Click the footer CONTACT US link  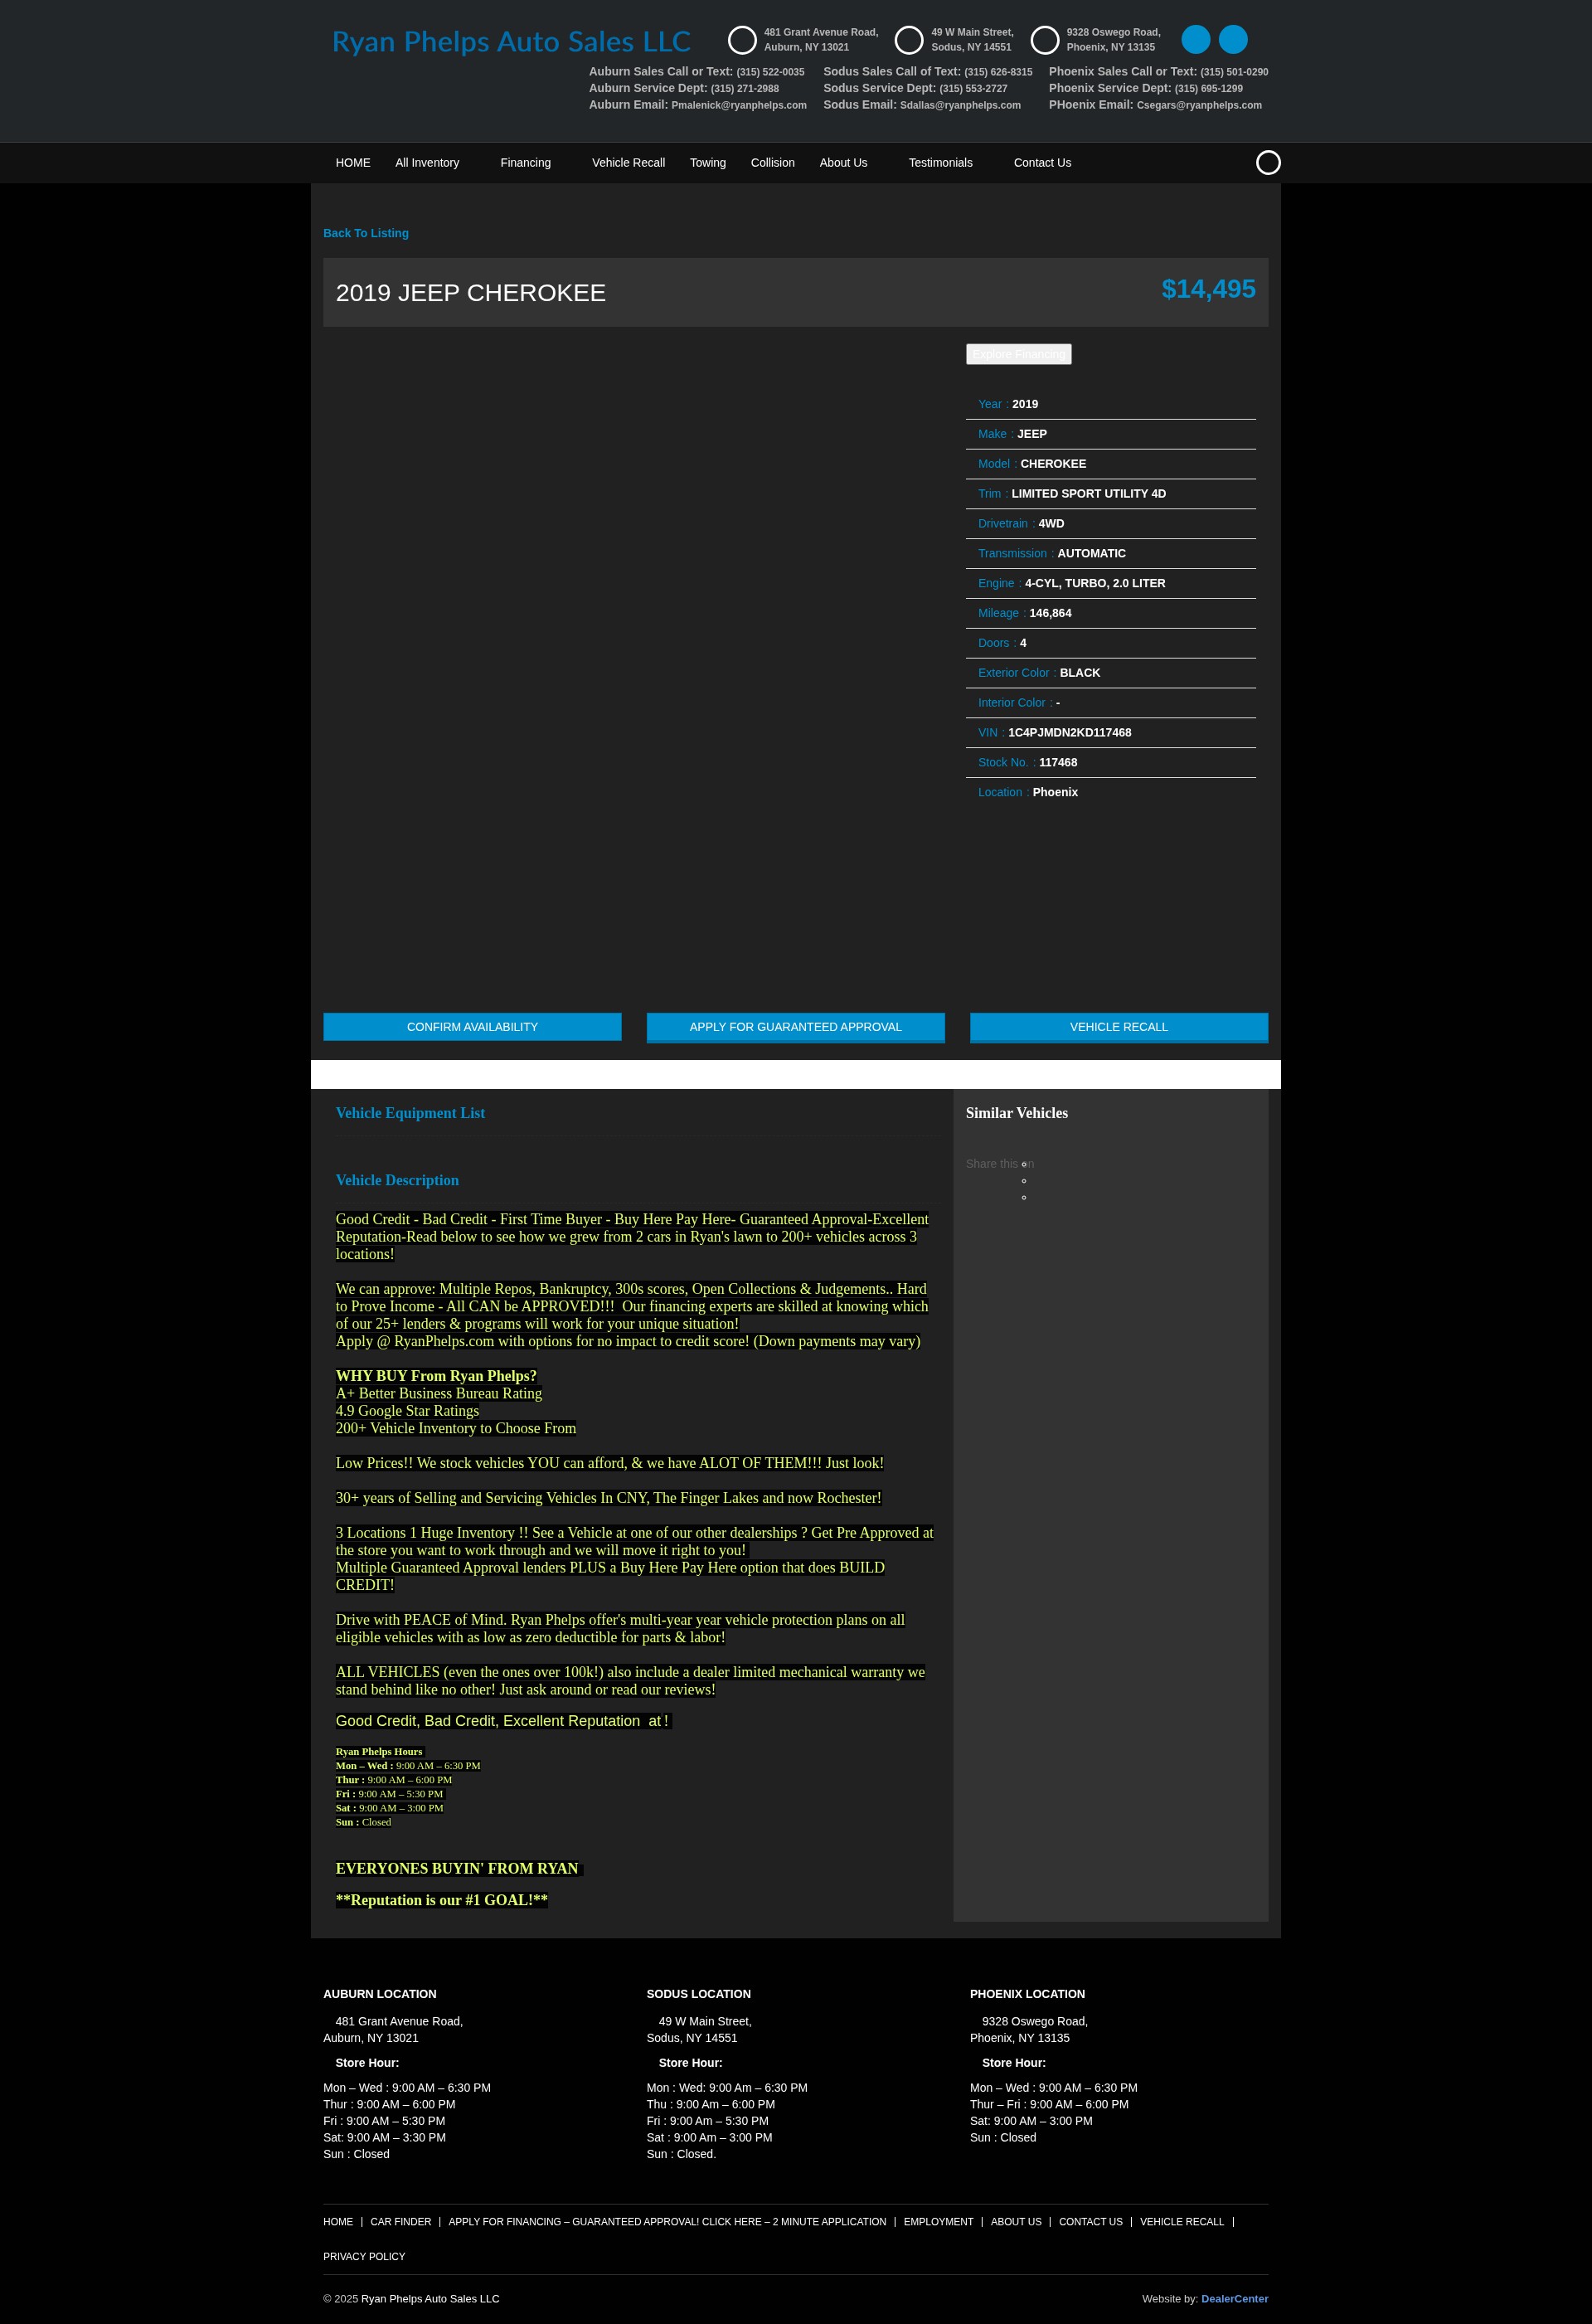pos(1090,2222)
